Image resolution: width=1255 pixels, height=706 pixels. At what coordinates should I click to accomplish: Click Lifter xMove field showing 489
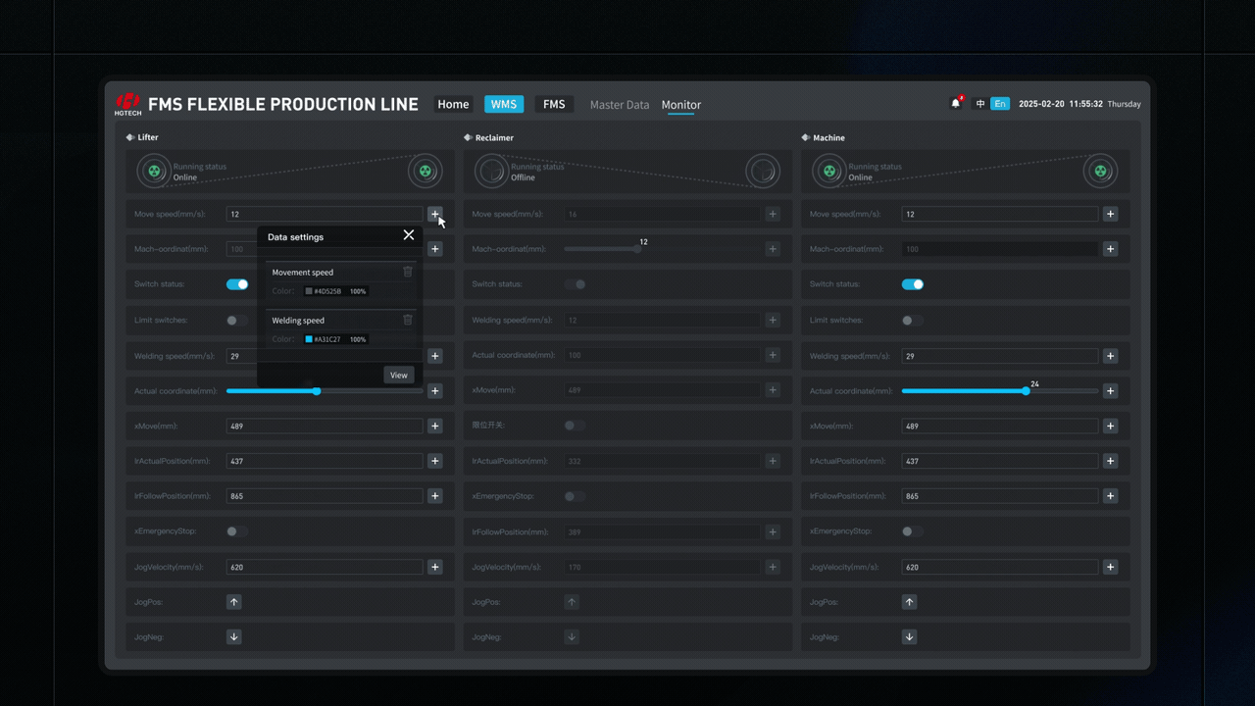pyautogui.click(x=325, y=426)
